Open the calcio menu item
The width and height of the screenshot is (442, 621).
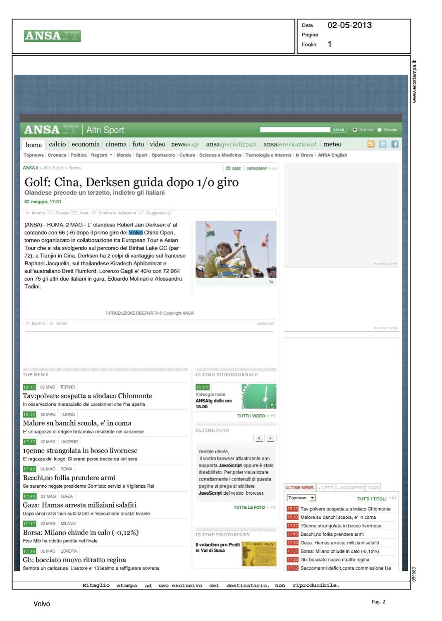[57, 144]
